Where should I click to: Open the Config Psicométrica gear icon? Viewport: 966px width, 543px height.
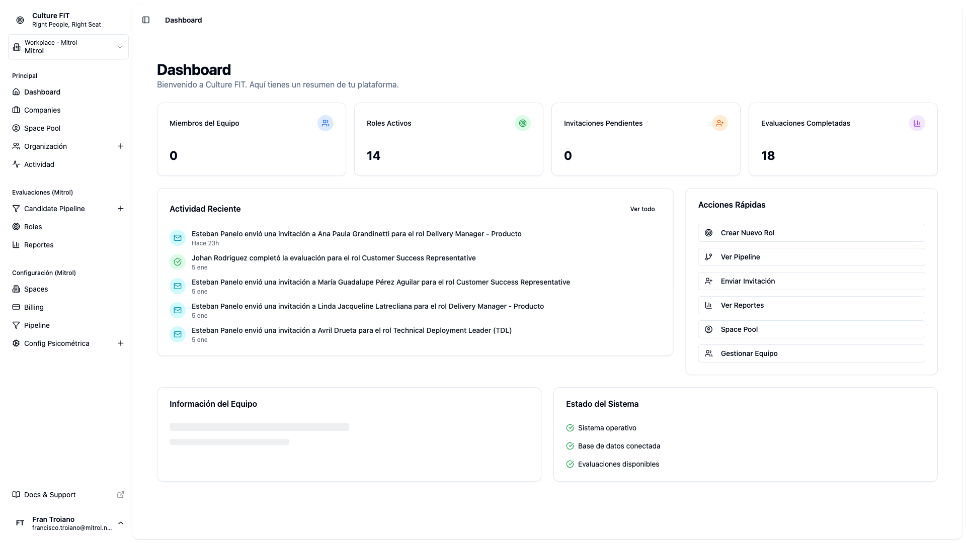pyautogui.click(x=16, y=343)
